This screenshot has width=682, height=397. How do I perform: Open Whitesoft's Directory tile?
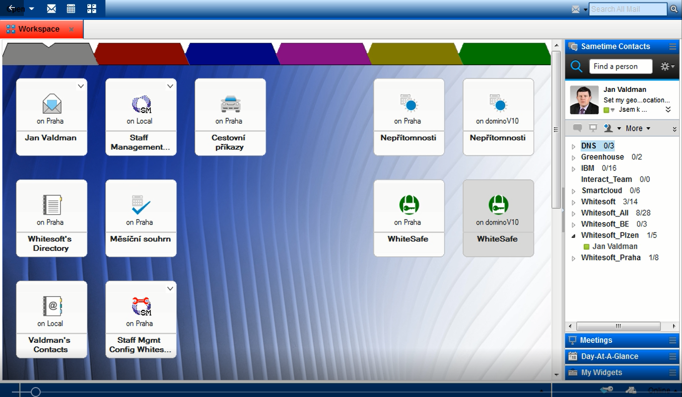click(x=52, y=218)
